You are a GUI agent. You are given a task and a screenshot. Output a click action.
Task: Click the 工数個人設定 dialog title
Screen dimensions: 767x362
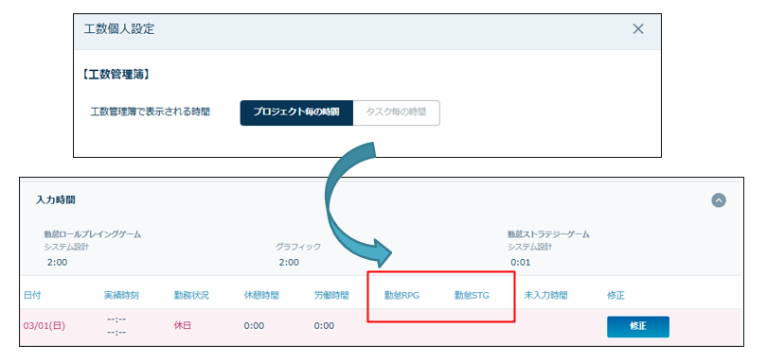click(119, 29)
